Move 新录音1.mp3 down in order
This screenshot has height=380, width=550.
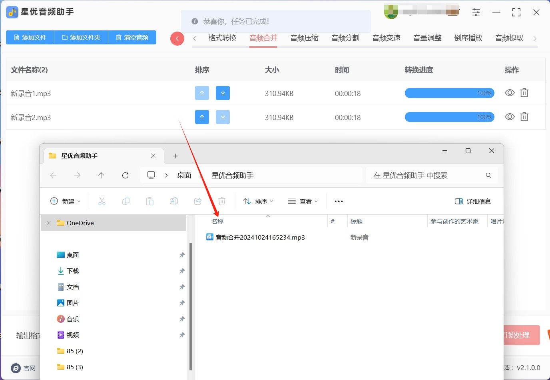(223, 93)
